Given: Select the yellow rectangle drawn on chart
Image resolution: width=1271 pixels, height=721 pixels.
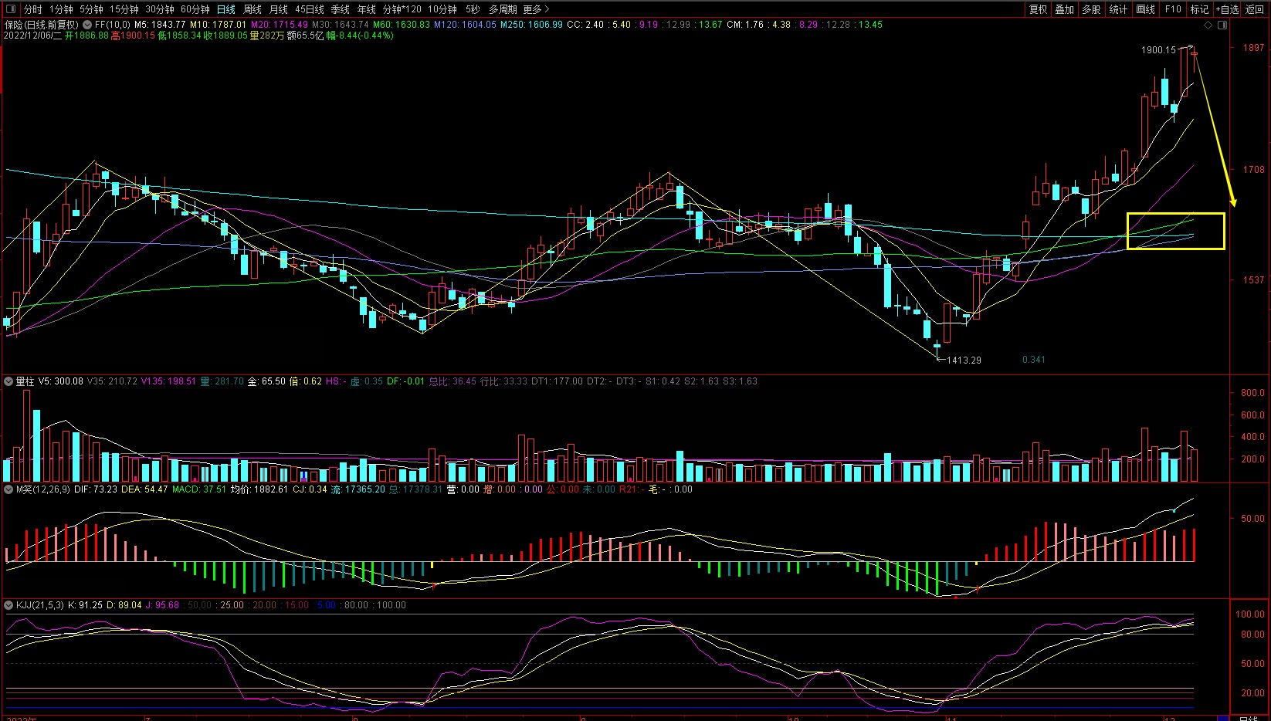Looking at the screenshot, I should coord(1175,214).
